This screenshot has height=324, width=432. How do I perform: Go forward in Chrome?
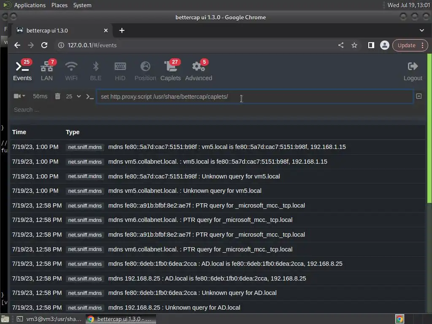tap(30, 45)
